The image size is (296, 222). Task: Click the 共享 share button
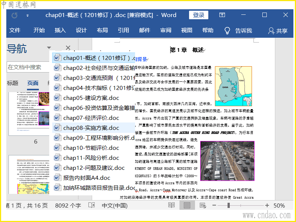coord(278,31)
